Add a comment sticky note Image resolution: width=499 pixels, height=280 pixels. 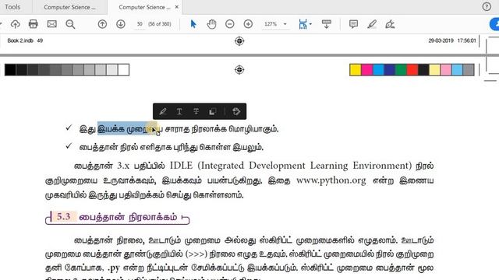(x=353, y=24)
